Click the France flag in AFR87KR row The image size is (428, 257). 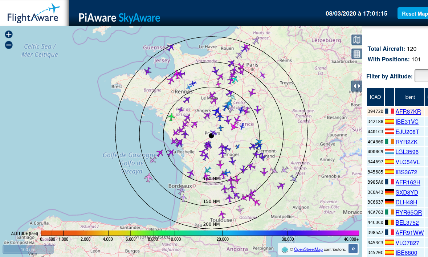coord(390,111)
